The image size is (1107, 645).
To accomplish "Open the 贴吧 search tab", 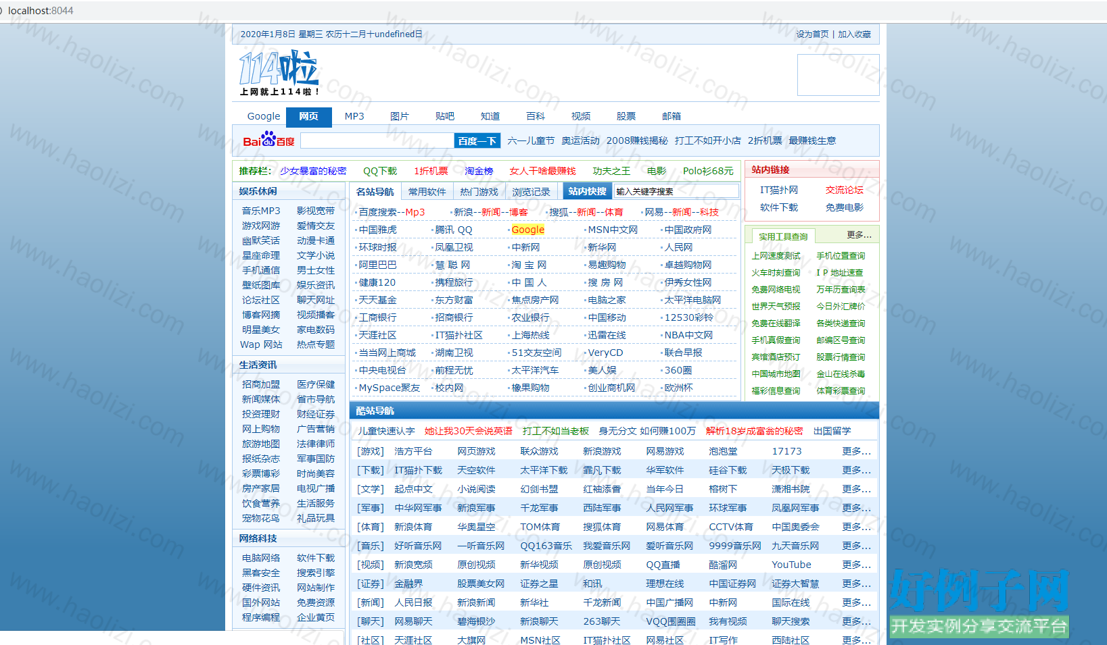I will coord(445,116).
